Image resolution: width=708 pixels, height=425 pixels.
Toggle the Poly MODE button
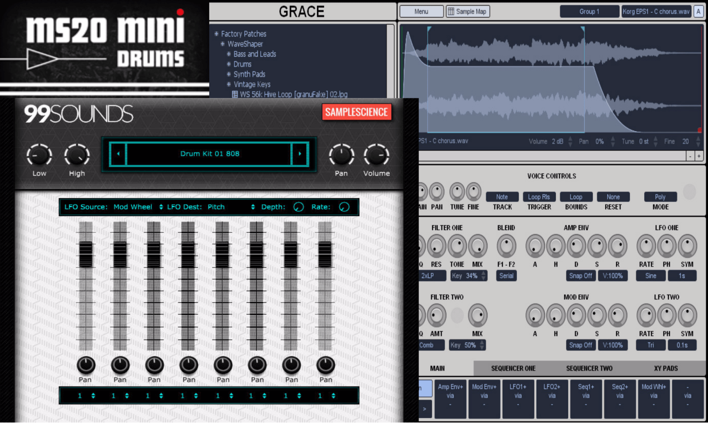(x=660, y=197)
